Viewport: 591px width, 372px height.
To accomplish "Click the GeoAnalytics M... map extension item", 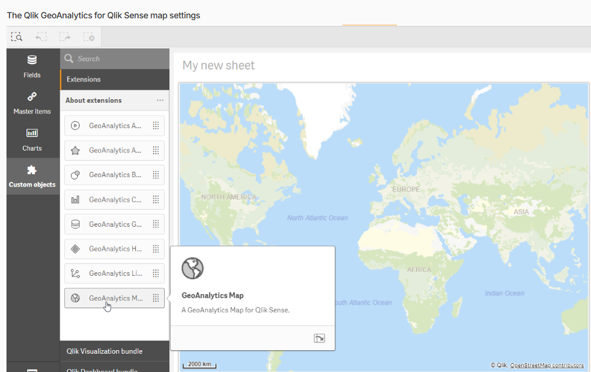I will click(114, 298).
